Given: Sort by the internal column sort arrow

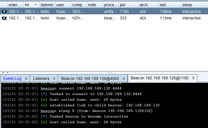Looking at the screenshot, I should pyautogui.click(x=36, y=5).
